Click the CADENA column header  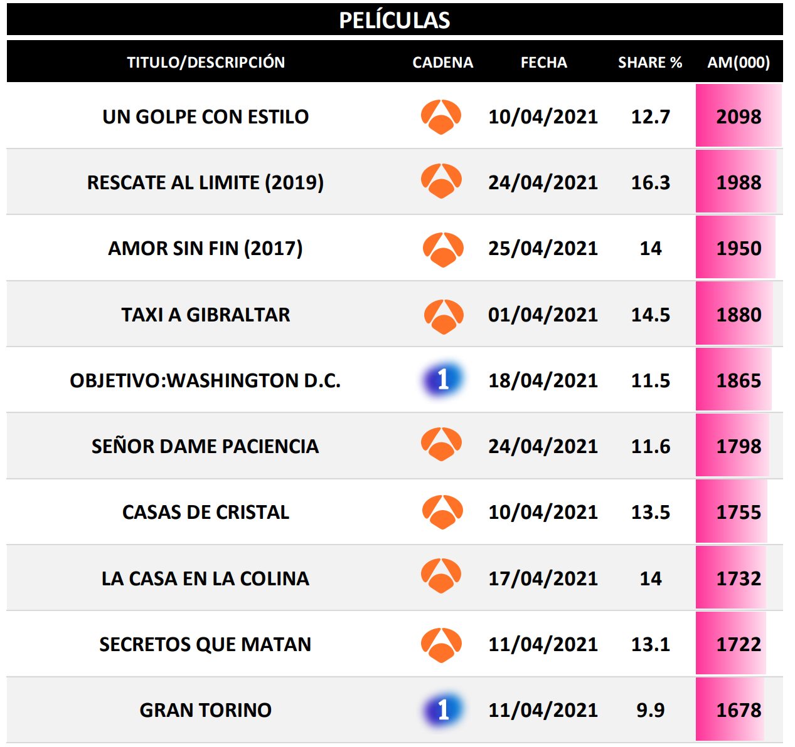442,63
